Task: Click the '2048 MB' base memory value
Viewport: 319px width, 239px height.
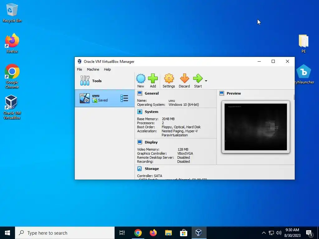Action: [168, 119]
